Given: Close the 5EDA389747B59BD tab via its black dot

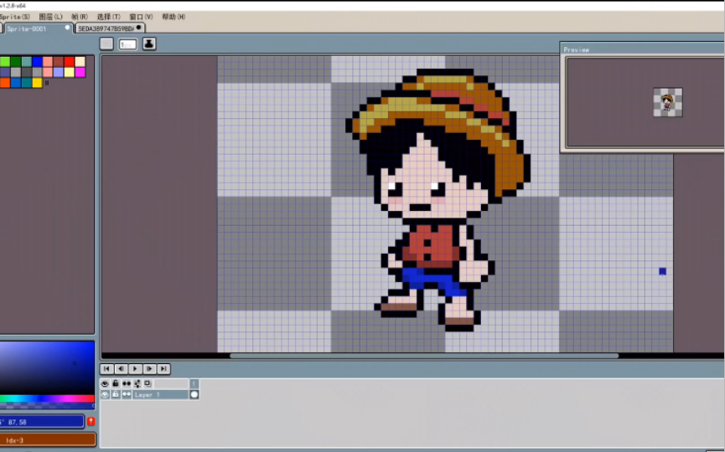Looking at the screenshot, I should 138,28.
